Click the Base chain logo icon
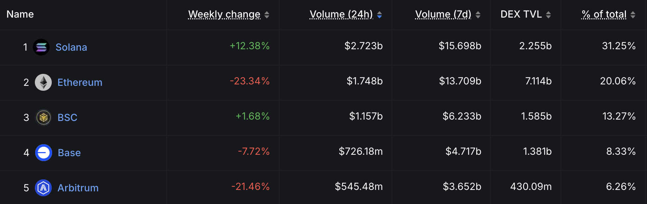The width and height of the screenshot is (647, 204). coord(44,153)
